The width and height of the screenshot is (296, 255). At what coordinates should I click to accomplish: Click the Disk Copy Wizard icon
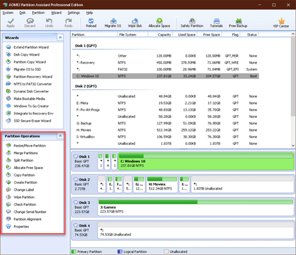[9, 54]
